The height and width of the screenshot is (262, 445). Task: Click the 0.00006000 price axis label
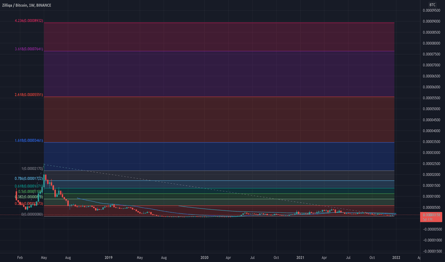click(432, 87)
